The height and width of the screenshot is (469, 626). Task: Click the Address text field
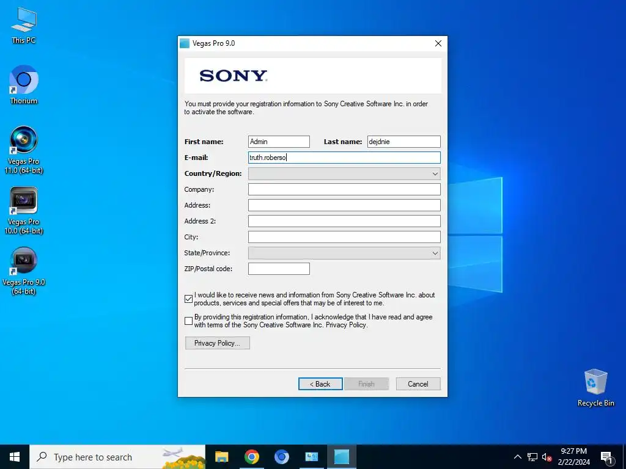(344, 205)
